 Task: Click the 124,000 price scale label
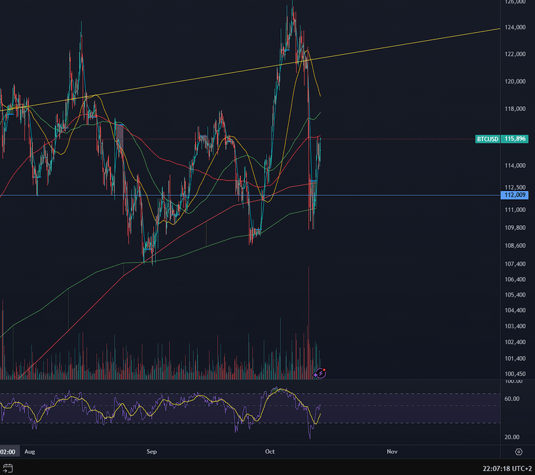click(515, 27)
